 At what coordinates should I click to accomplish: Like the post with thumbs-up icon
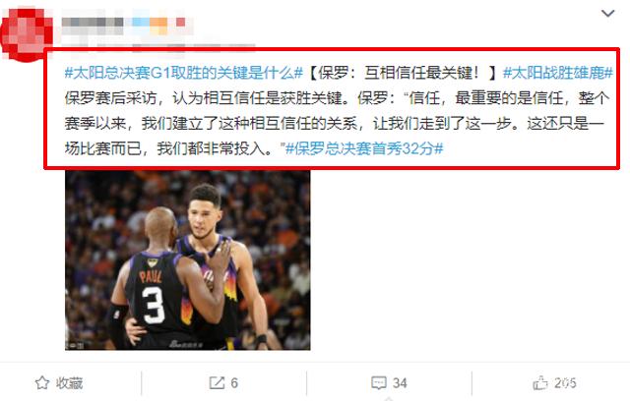tap(540, 382)
